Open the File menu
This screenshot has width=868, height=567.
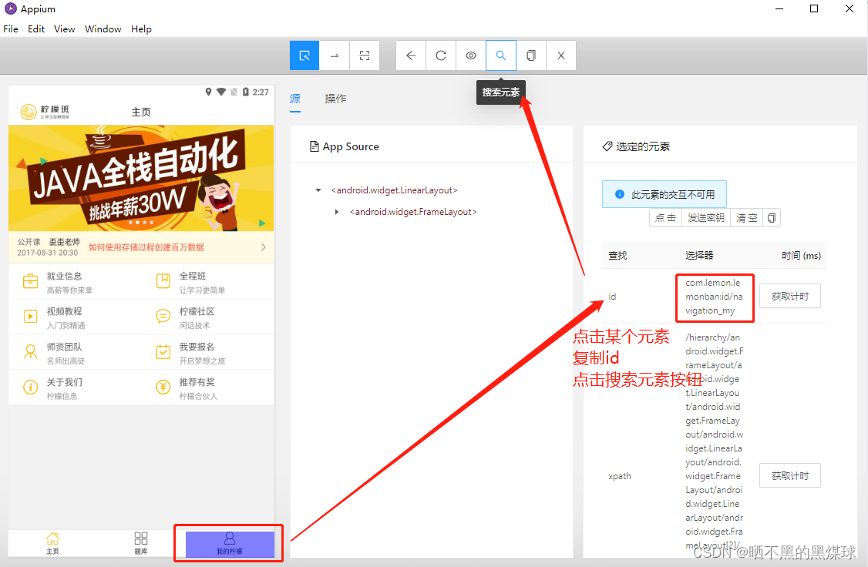(x=11, y=29)
